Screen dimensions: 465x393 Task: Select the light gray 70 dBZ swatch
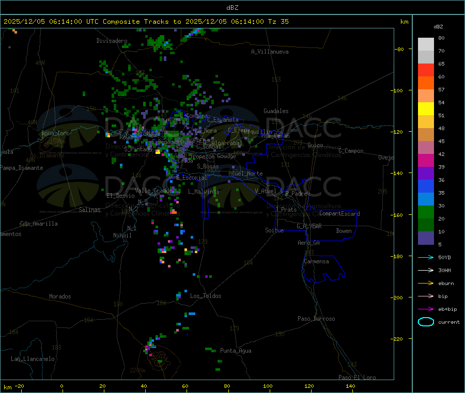pos(426,44)
